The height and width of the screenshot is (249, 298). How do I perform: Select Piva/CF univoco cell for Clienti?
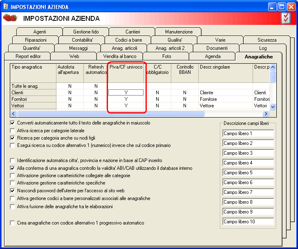pyautogui.click(x=126, y=93)
